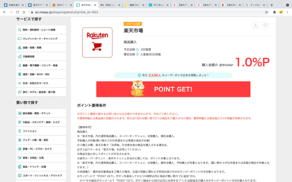Switch to the Gmail 受信トレイ tab
Viewport: 292px width, 182px height.
110,5
